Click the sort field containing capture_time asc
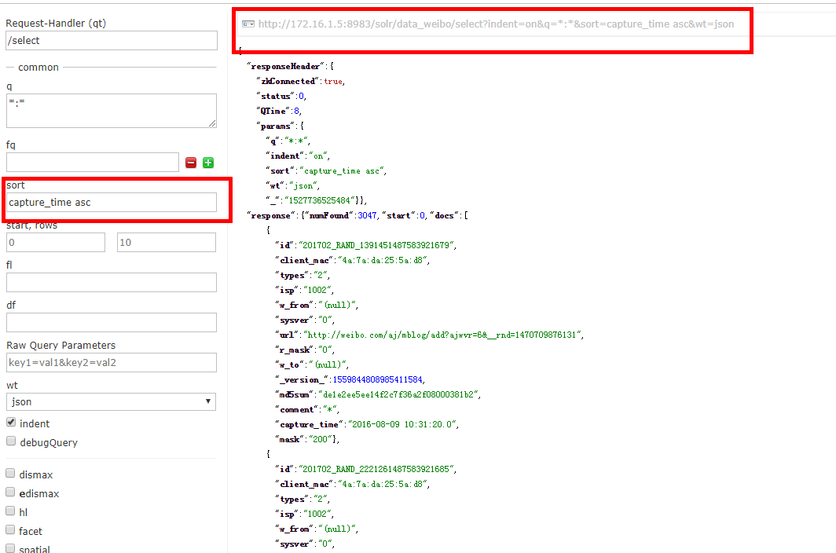Viewport: 836px width, 553px height. (x=111, y=203)
